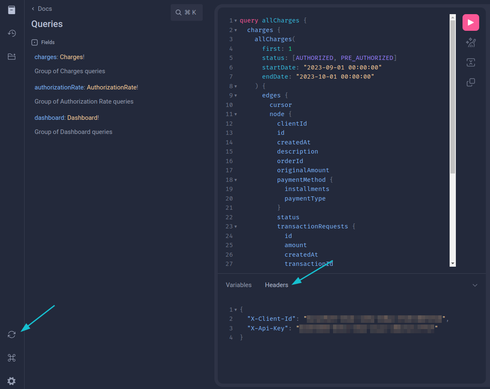The width and height of the screenshot is (490, 389).
Task: Collapse the editor tools chevron
Action: (475, 285)
